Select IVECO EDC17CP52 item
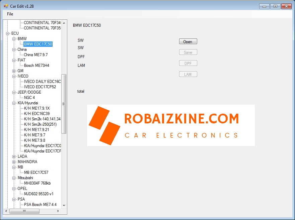295x220 pixels. 40,87
